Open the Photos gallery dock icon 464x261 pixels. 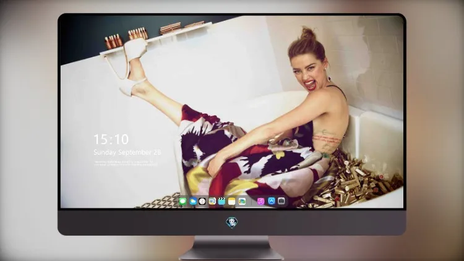(x=242, y=201)
